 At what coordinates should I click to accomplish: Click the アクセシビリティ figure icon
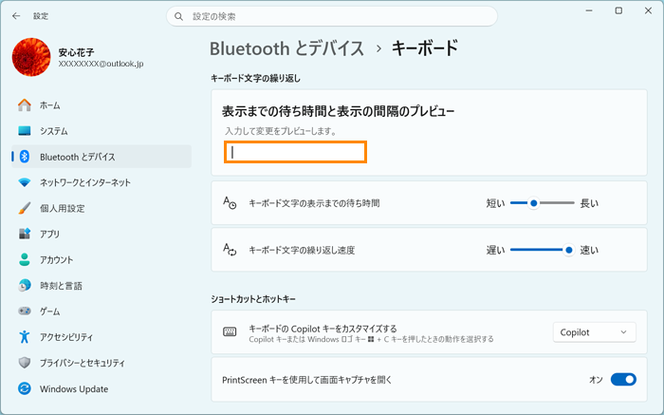point(25,337)
